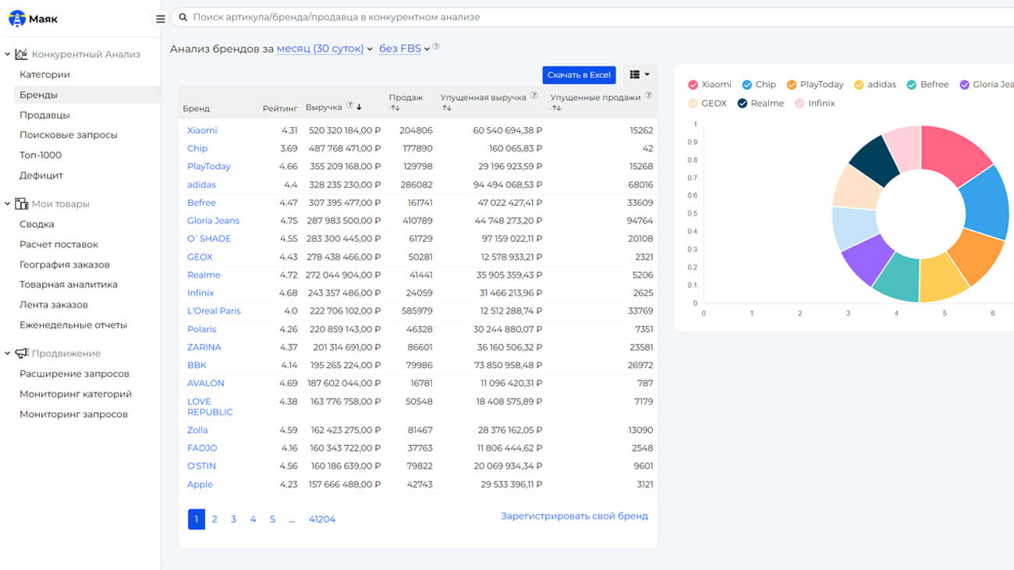Click help icon next to Выручка header
This screenshot has width=1014, height=570.
pos(350,106)
